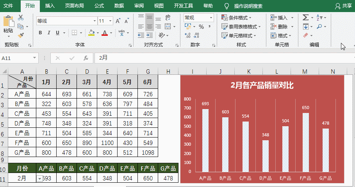The height and width of the screenshot is (187, 355).
Task: Open the 文件 menu
Action: [8, 5]
